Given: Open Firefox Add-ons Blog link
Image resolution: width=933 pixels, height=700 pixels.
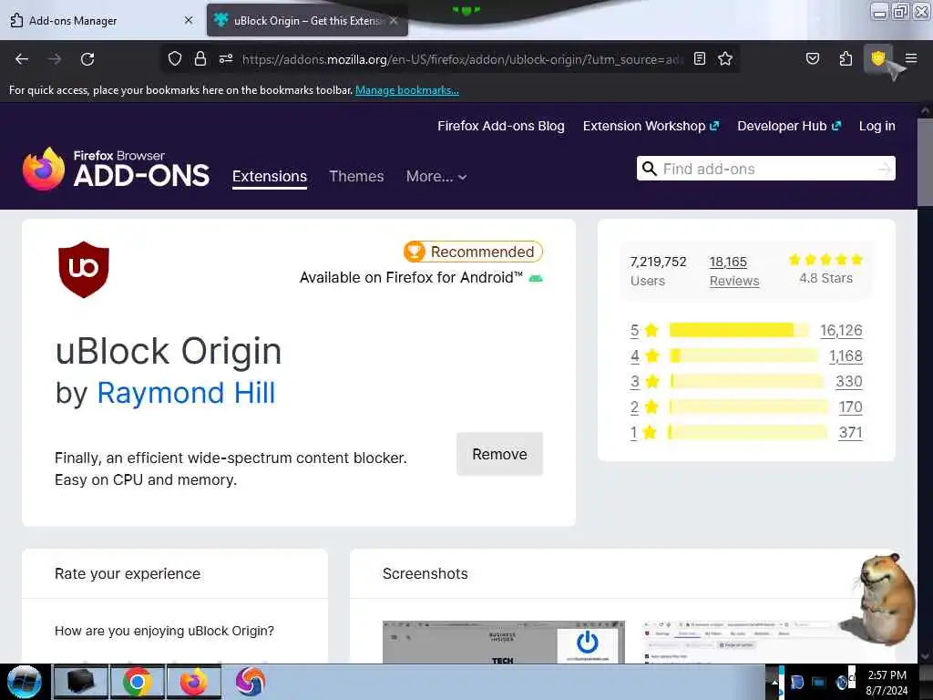Looking at the screenshot, I should click(501, 126).
